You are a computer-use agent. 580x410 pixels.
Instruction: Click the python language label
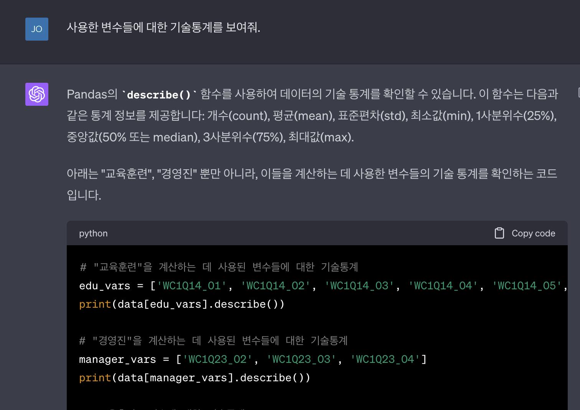(x=93, y=233)
